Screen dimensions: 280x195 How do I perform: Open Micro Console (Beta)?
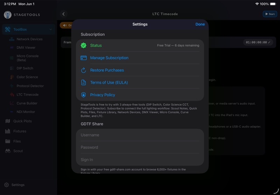[28, 58]
